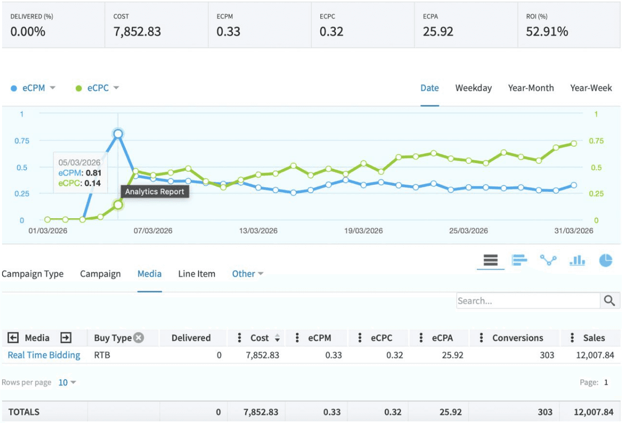The width and height of the screenshot is (622, 423).
Task: Click the last eCPM point on 31/03/2026
Action: click(x=574, y=185)
